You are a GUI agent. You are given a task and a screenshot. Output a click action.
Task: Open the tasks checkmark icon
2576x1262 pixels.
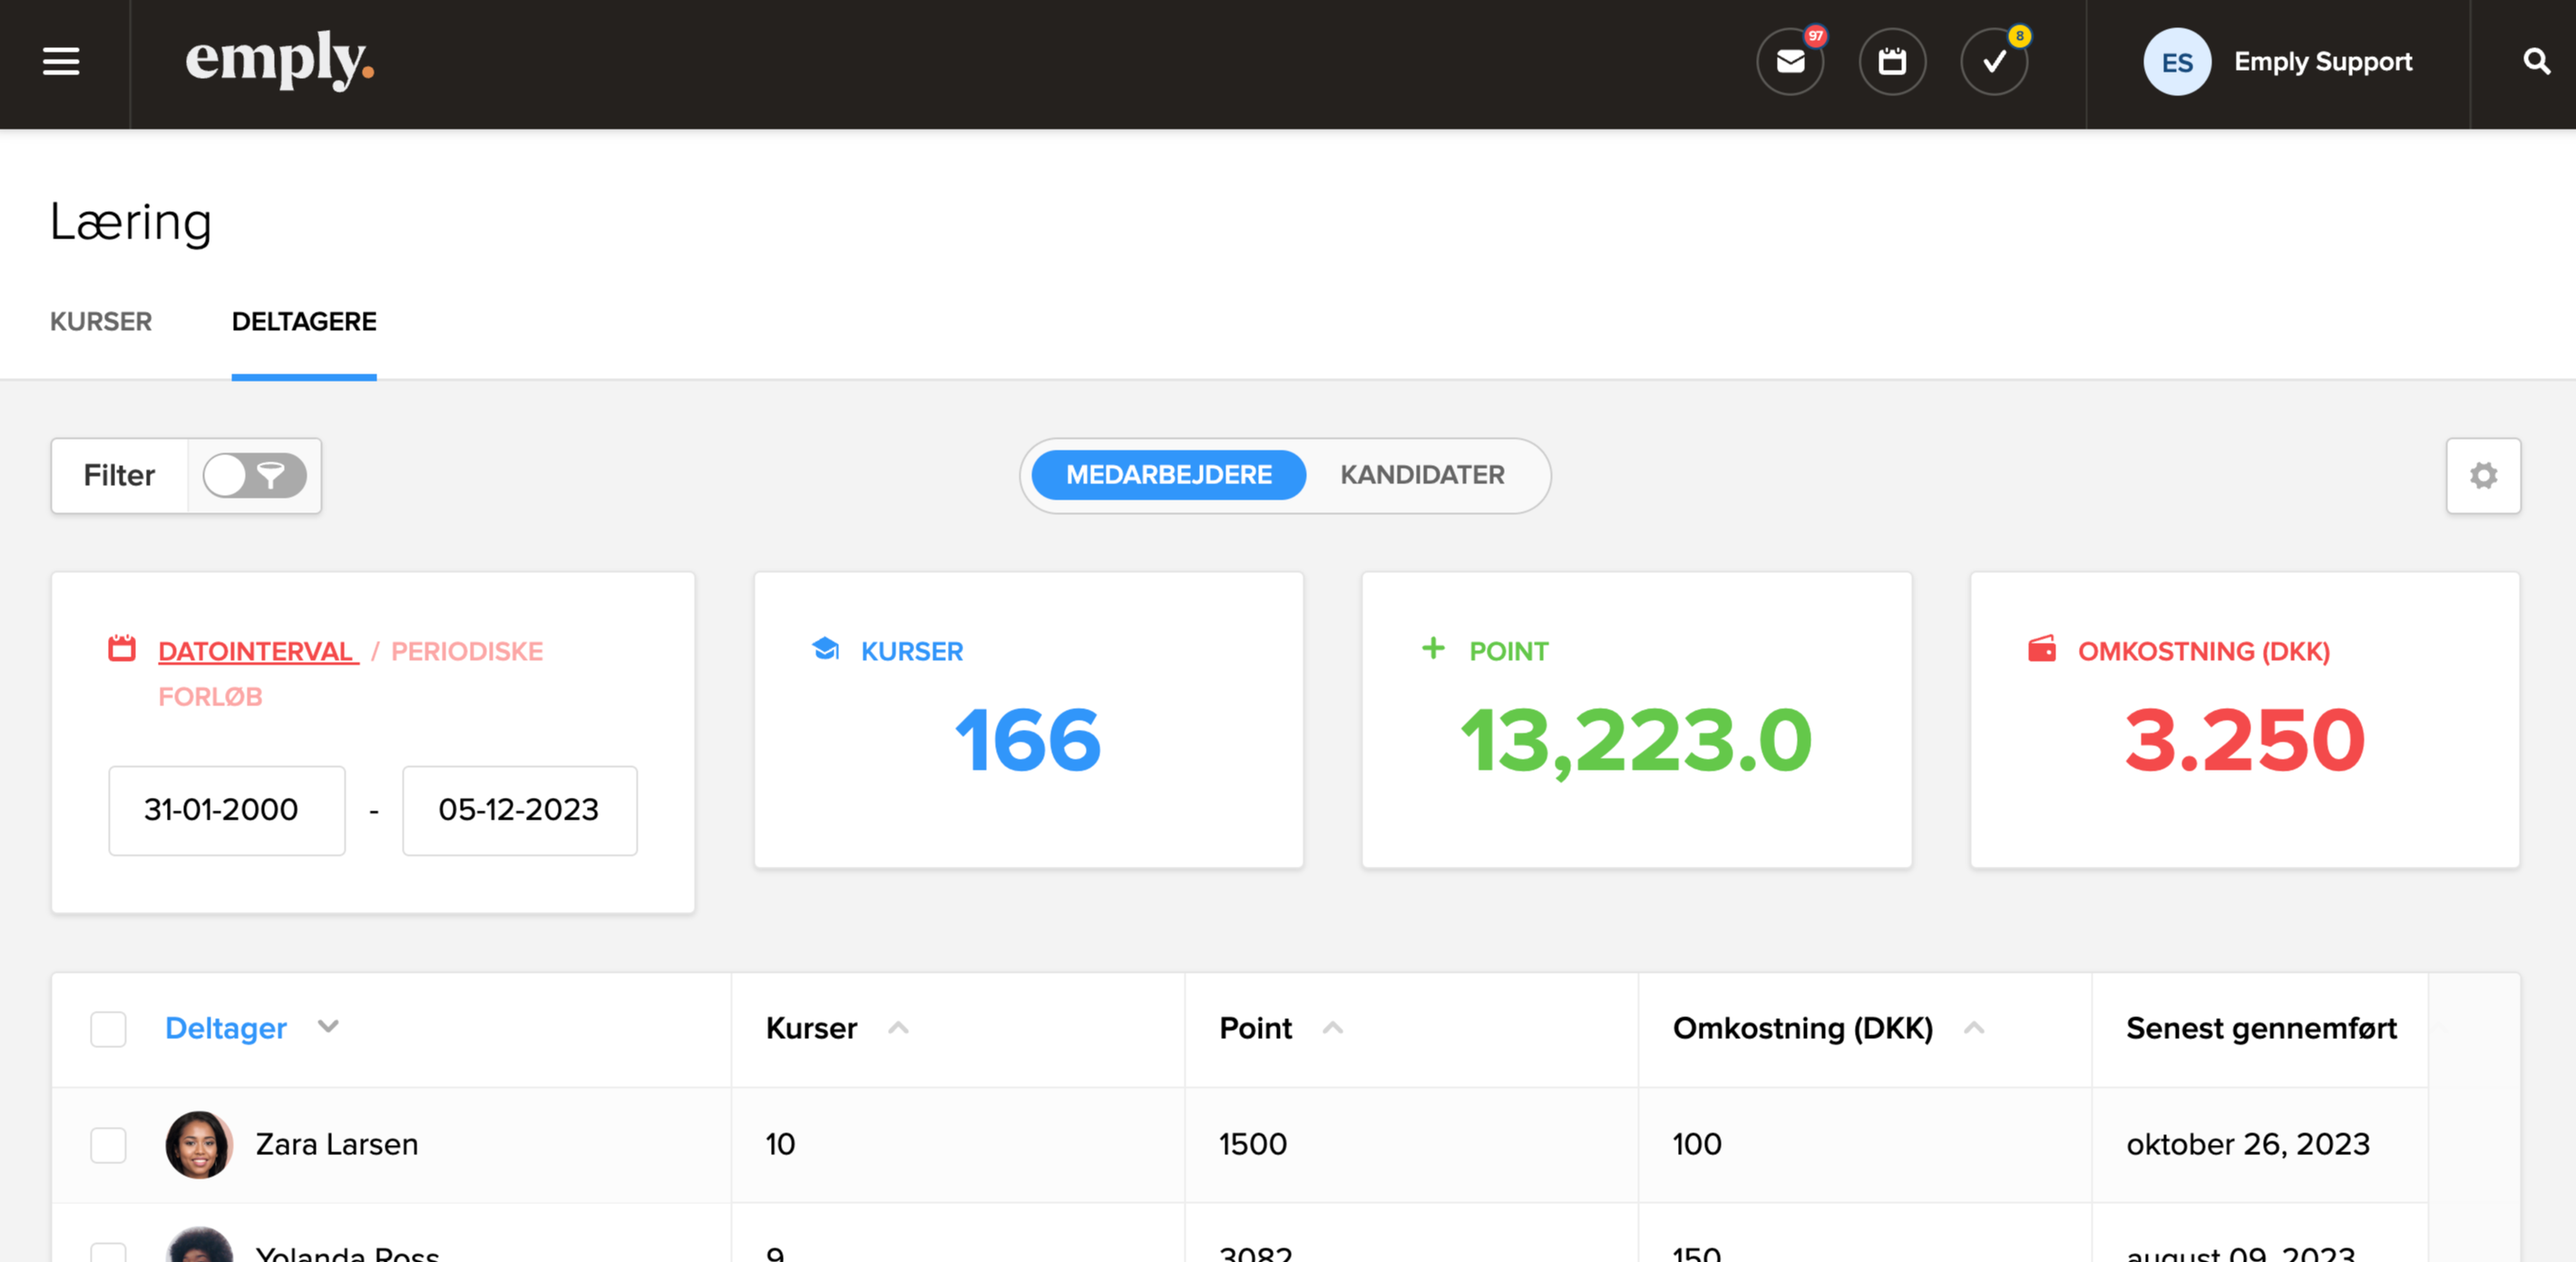tap(1994, 62)
